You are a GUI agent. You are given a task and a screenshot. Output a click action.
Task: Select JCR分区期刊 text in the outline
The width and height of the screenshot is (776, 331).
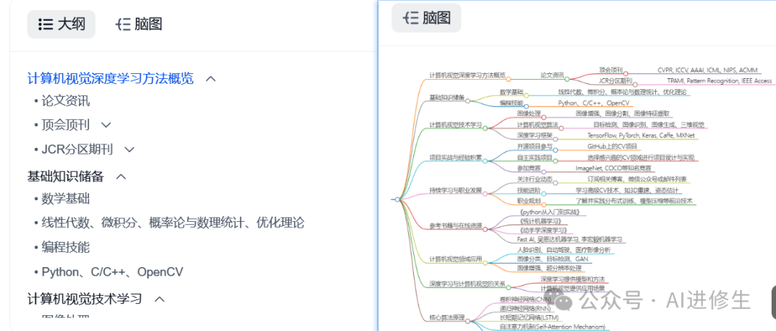tap(77, 149)
